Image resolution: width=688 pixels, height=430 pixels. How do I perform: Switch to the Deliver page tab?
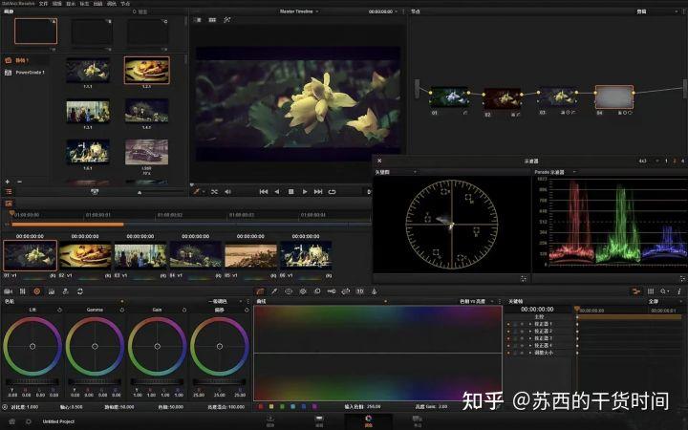click(418, 420)
